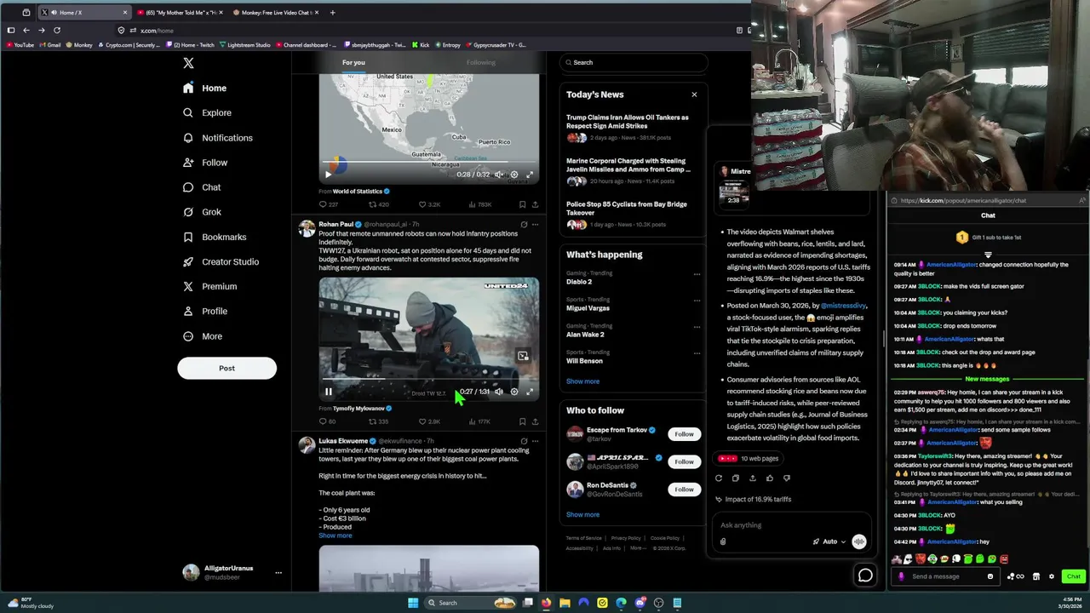1090x613 pixels.
Task: Open the X logo home icon
Action: pyautogui.click(x=188, y=63)
